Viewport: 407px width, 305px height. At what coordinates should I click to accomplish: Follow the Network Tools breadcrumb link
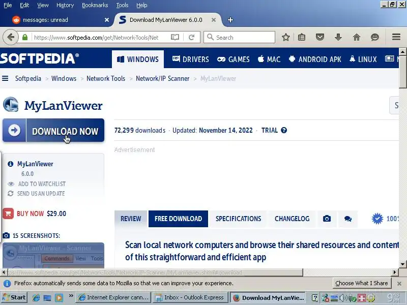[106, 78]
